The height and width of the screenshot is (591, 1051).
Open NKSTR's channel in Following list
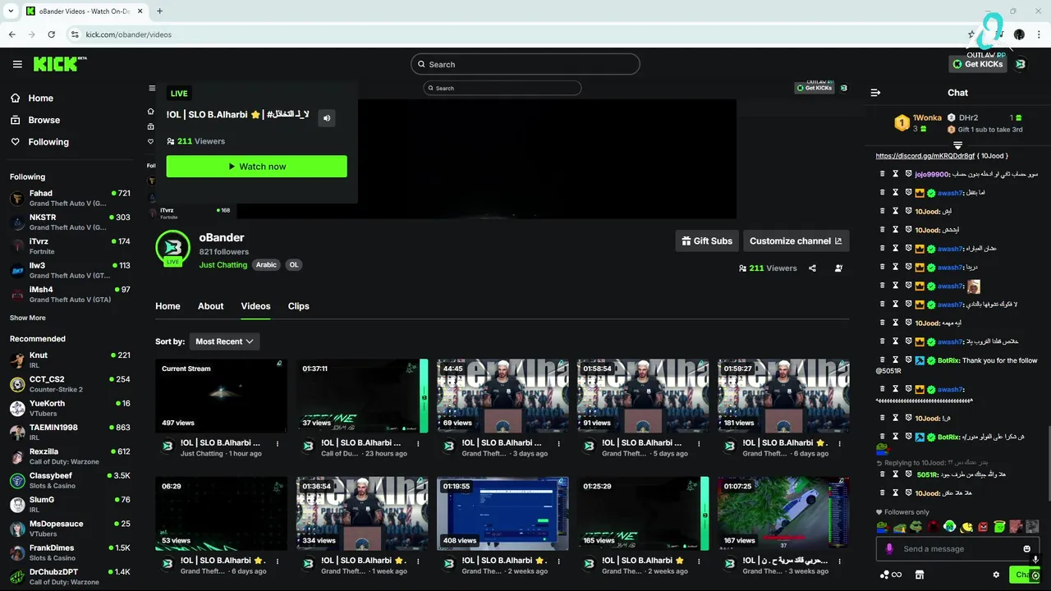coord(70,222)
